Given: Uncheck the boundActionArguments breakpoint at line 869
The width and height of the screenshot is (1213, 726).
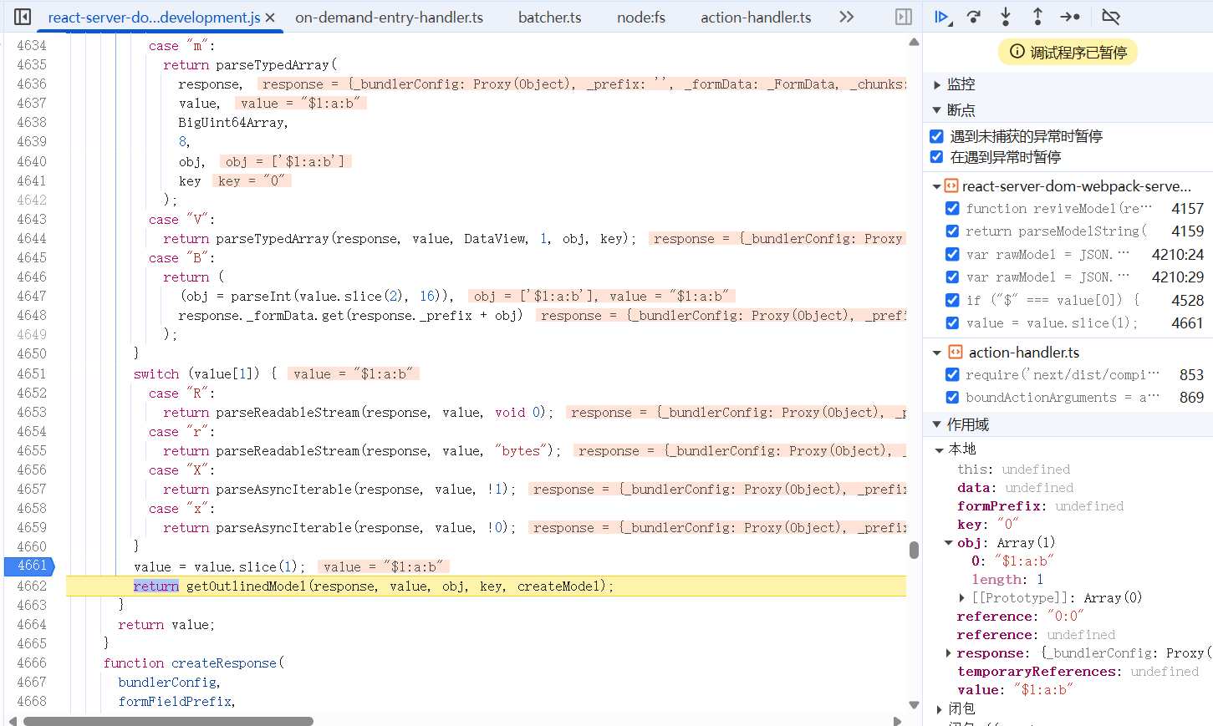Looking at the screenshot, I should tap(952, 398).
